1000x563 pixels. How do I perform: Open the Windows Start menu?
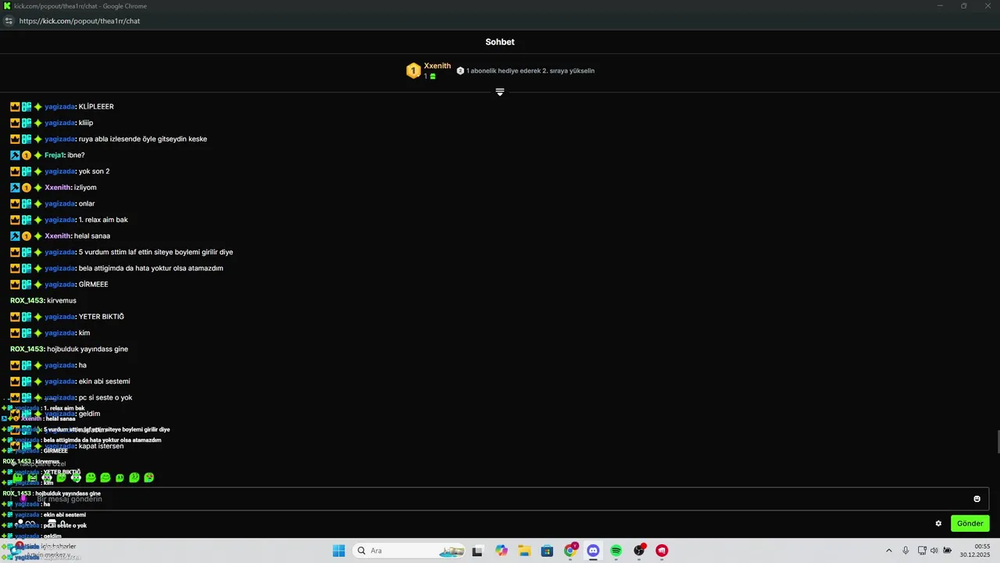338,550
